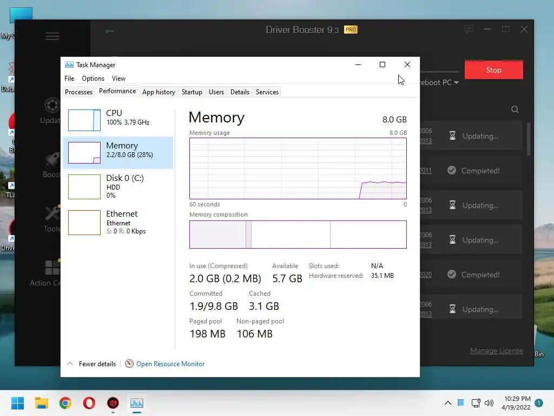
Task: Minimize the Driver Booster window
Action: coord(487,29)
